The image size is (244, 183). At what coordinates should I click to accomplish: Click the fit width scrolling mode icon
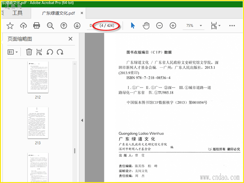click(x=214, y=26)
